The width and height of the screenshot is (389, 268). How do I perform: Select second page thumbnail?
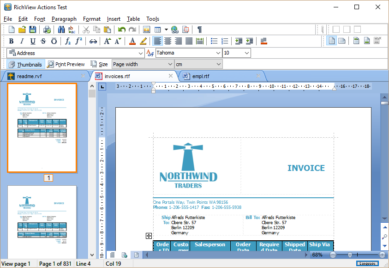pos(42,222)
